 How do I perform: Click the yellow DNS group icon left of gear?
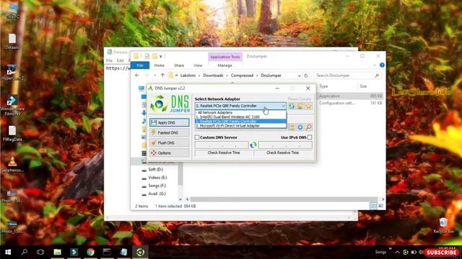tap(292, 127)
